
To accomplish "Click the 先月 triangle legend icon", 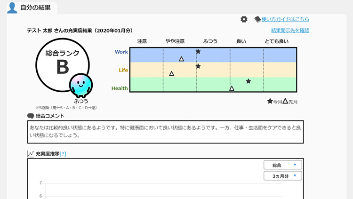I will 285,101.
